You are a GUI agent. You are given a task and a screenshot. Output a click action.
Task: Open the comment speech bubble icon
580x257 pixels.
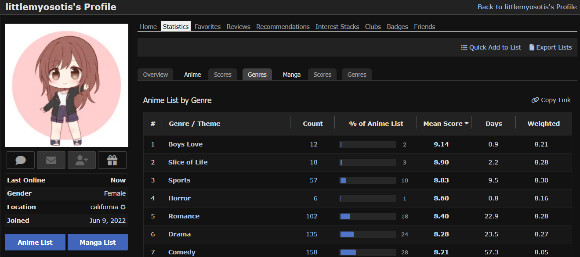click(21, 161)
